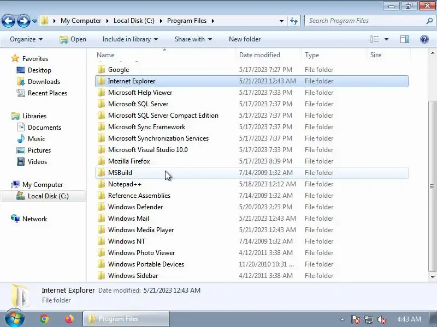The image size is (437, 327).
Task: Click the Open toolbar button
Action: tap(73, 39)
